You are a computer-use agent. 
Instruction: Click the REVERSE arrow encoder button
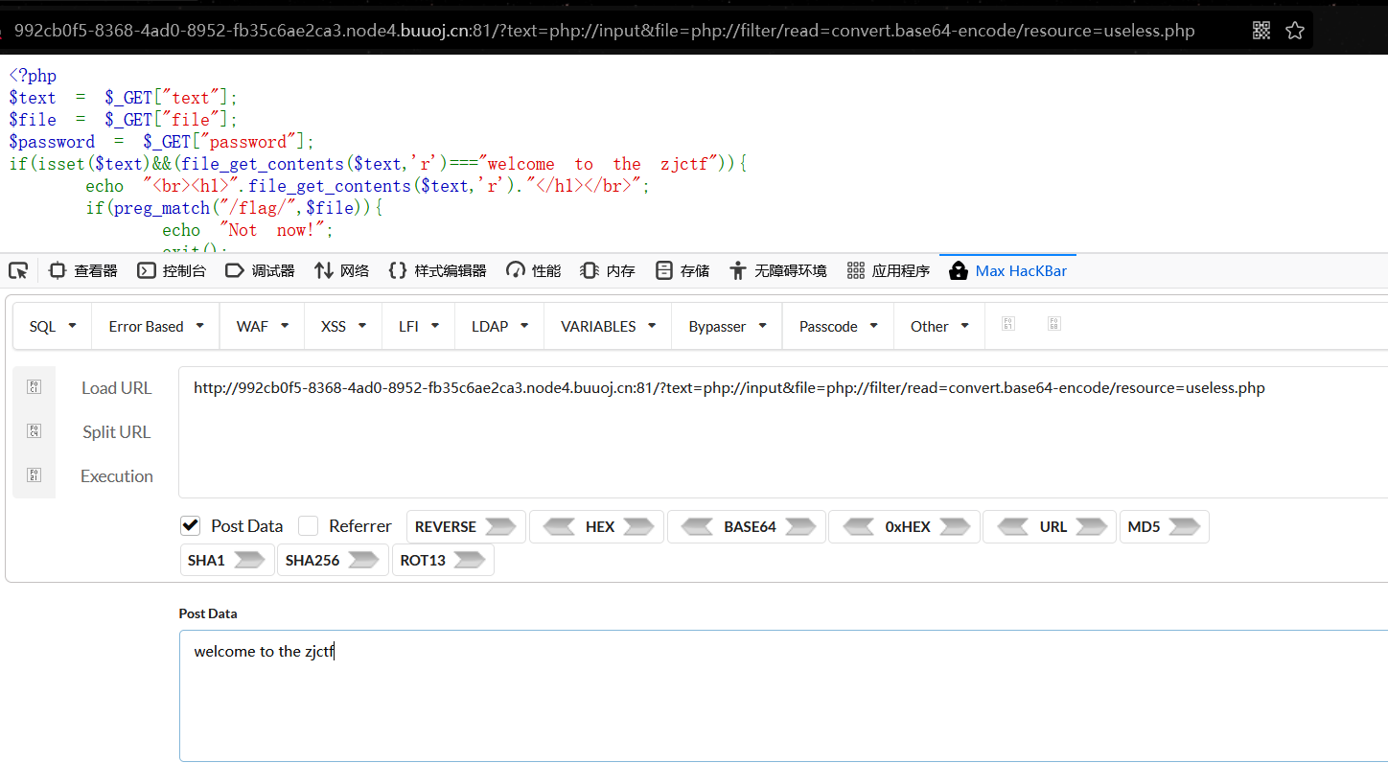coord(500,526)
